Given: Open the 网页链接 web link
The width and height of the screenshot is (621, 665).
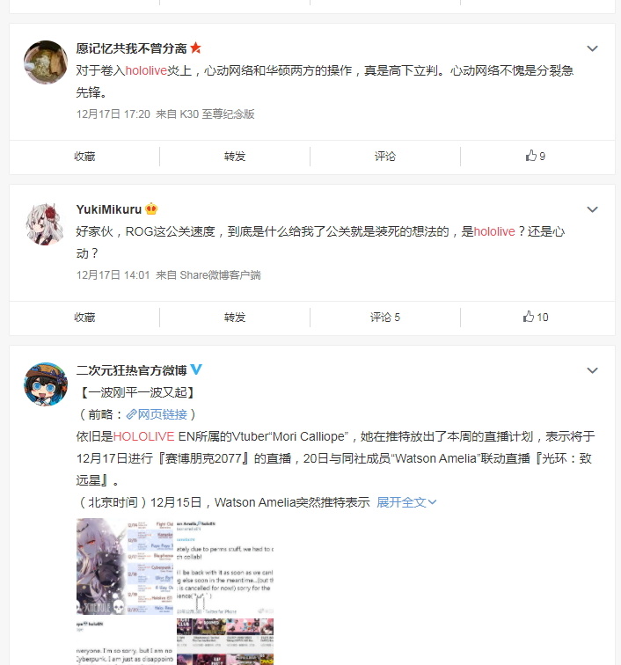Looking at the screenshot, I should (x=157, y=414).
